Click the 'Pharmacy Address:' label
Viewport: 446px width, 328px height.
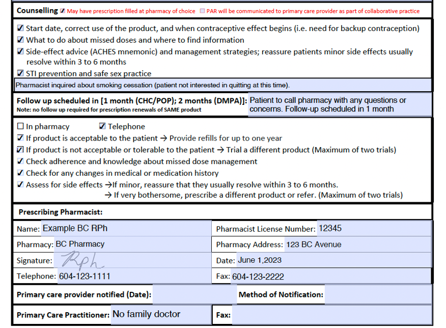pos(249,244)
